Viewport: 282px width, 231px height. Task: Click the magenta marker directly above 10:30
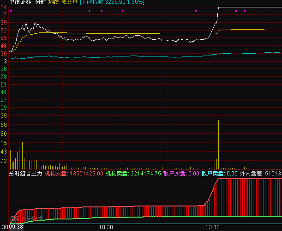pos(102,11)
